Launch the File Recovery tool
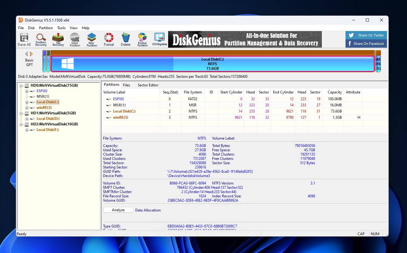Viewport: 407px width, 253px height. tap(58, 40)
